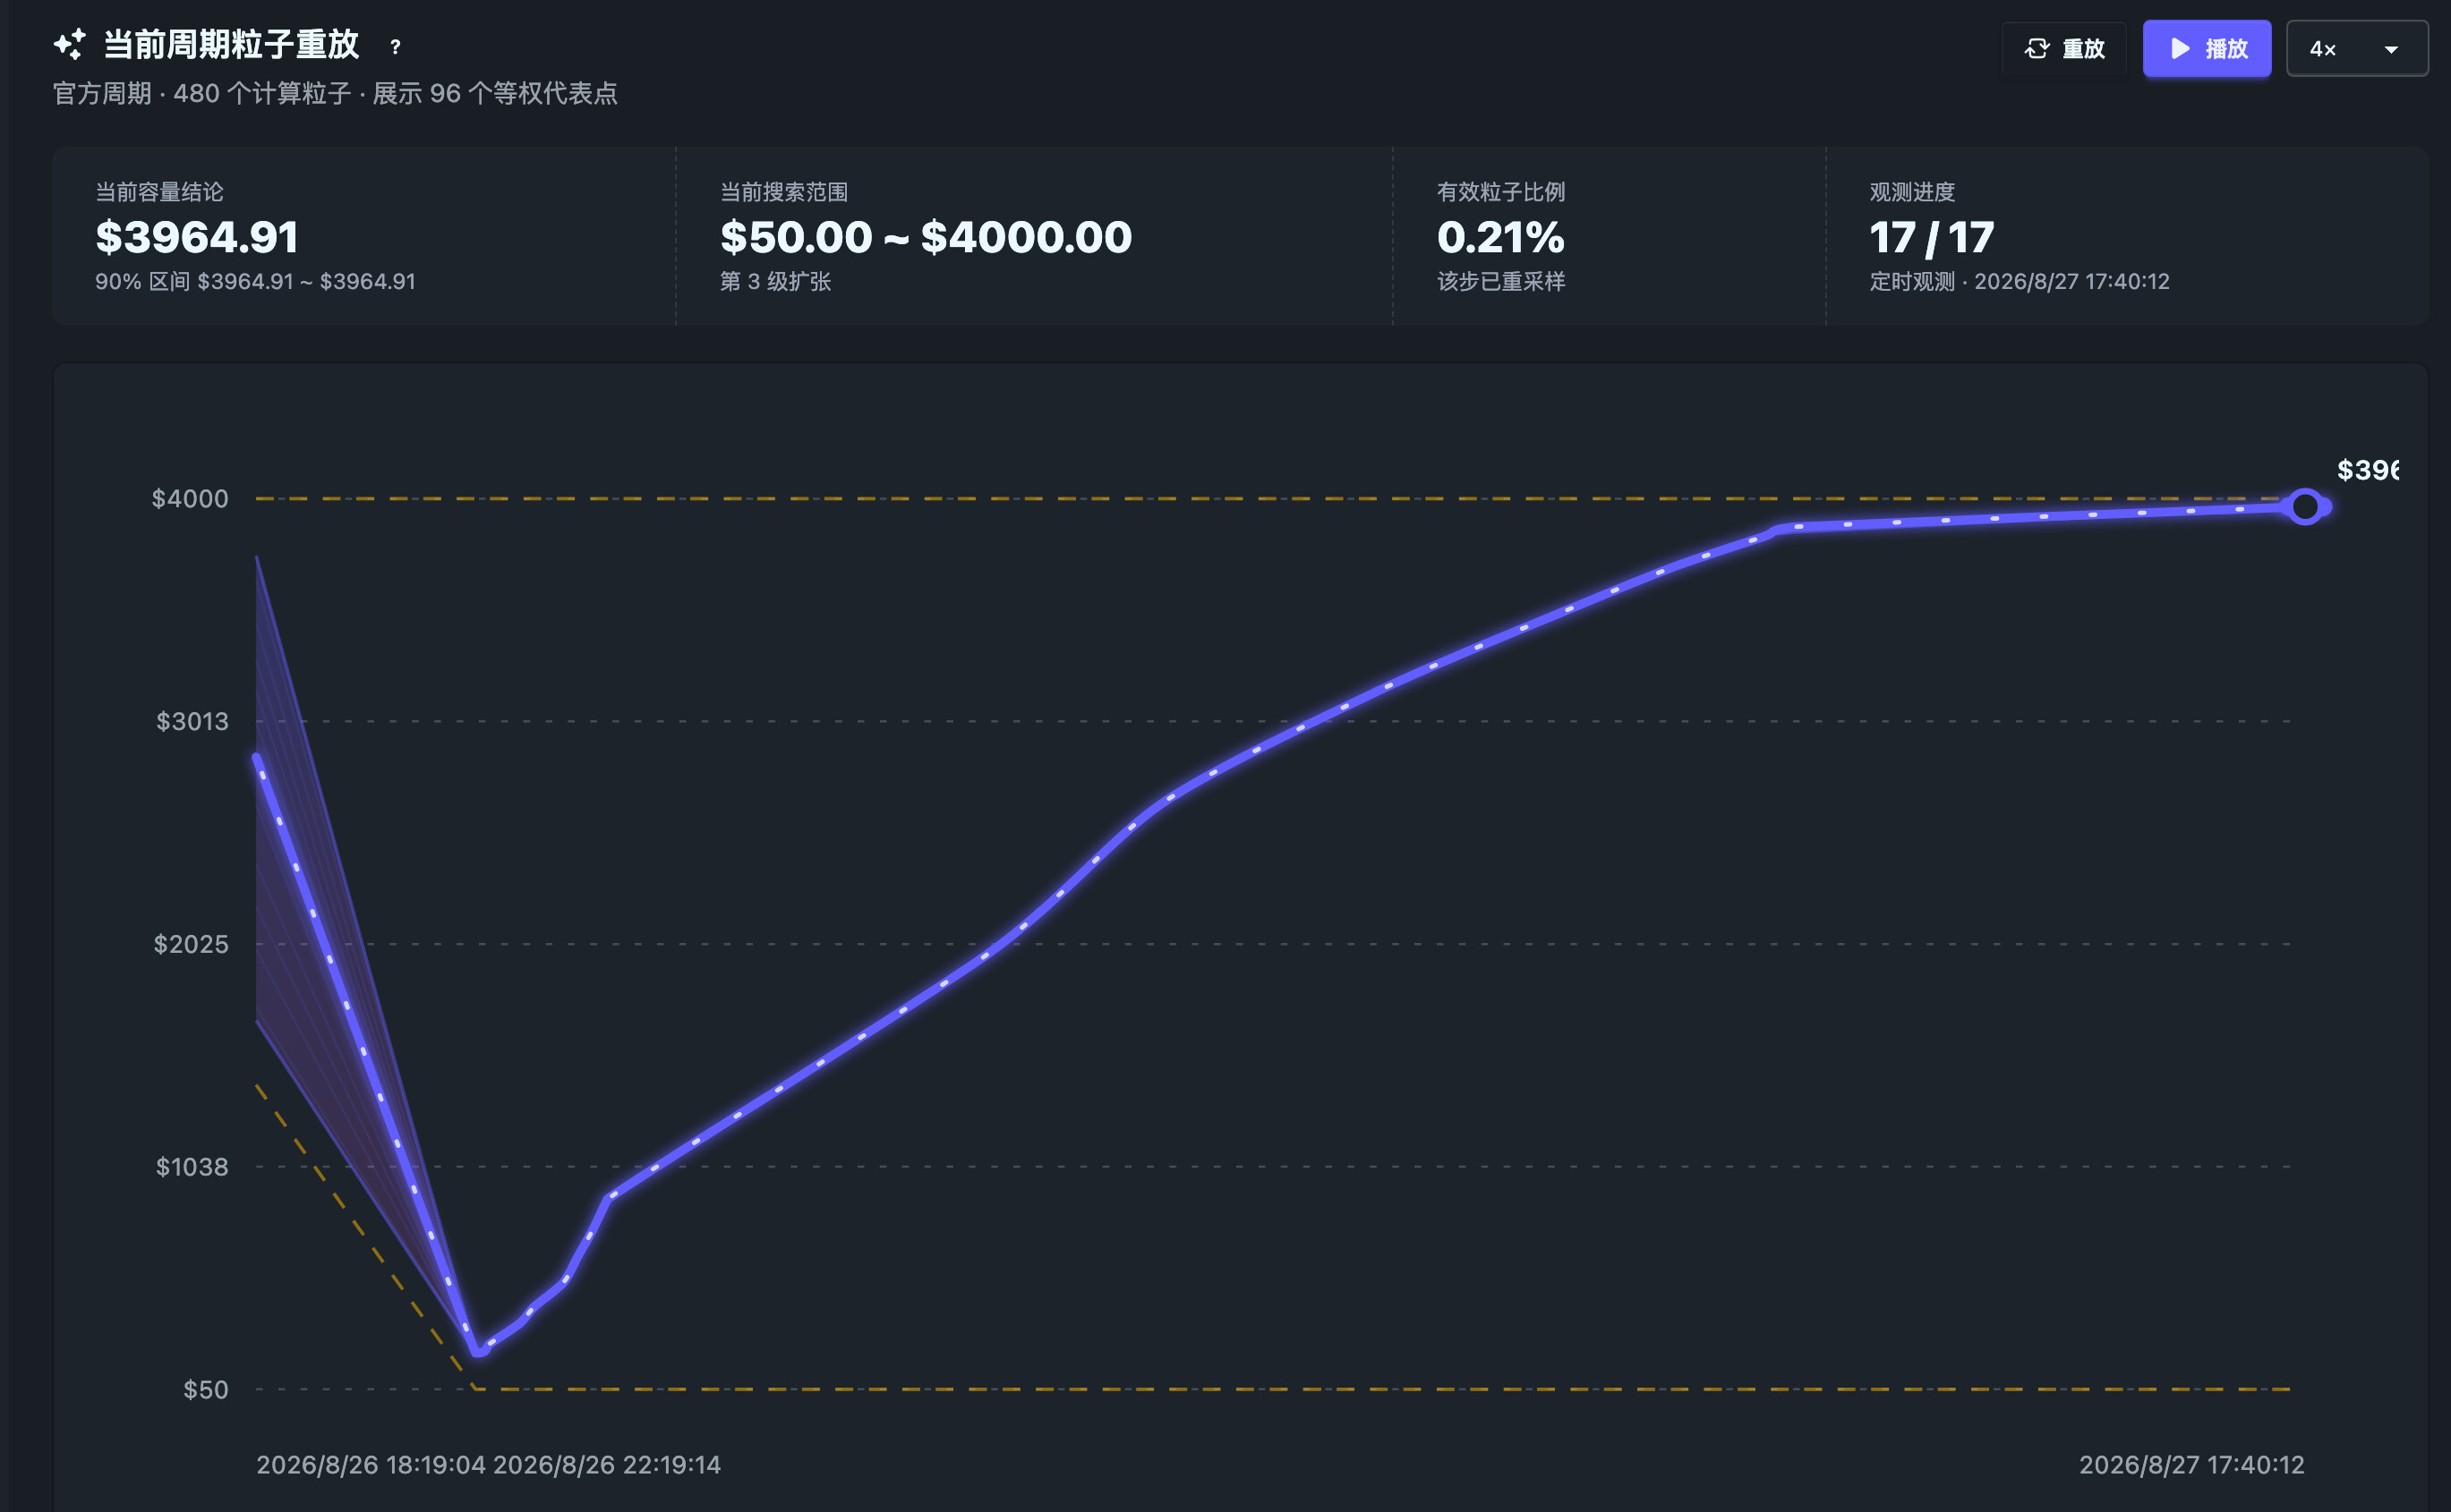The width and height of the screenshot is (2451, 1512).
Task: Click the 第 3 级扩张 label
Action: (775, 282)
